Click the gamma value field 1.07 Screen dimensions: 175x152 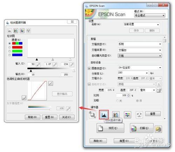point(48,64)
